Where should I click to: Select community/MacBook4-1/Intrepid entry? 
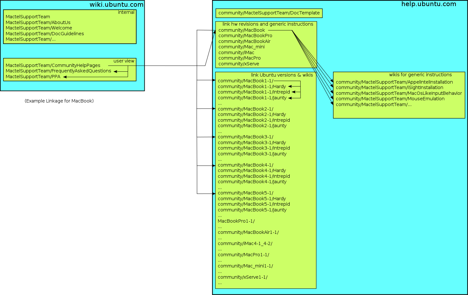254,176
